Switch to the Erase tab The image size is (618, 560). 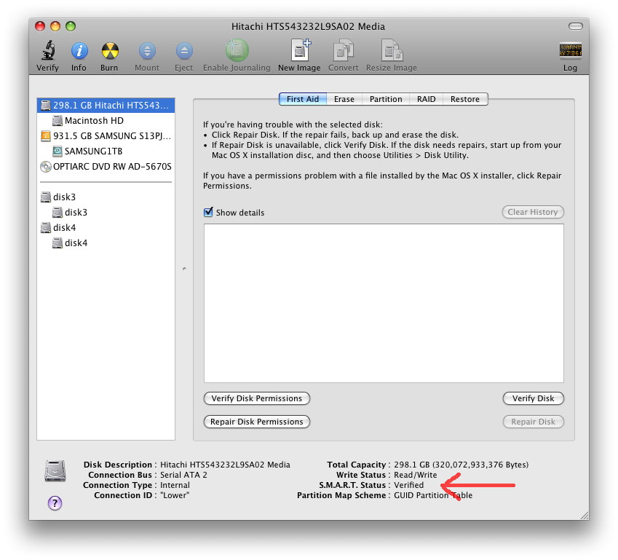click(x=344, y=99)
